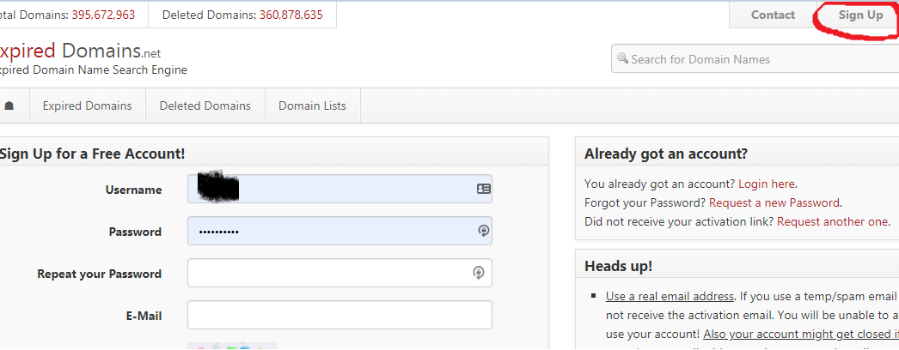Click the Total Domains count 395,672,963
The width and height of the screenshot is (899, 350).
click(103, 15)
